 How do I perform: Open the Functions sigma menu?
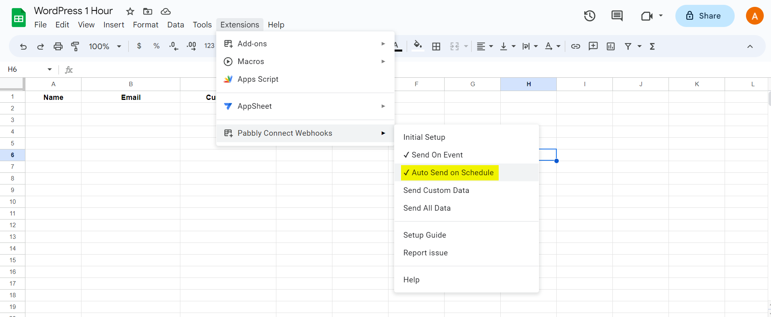[x=652, y=46]
